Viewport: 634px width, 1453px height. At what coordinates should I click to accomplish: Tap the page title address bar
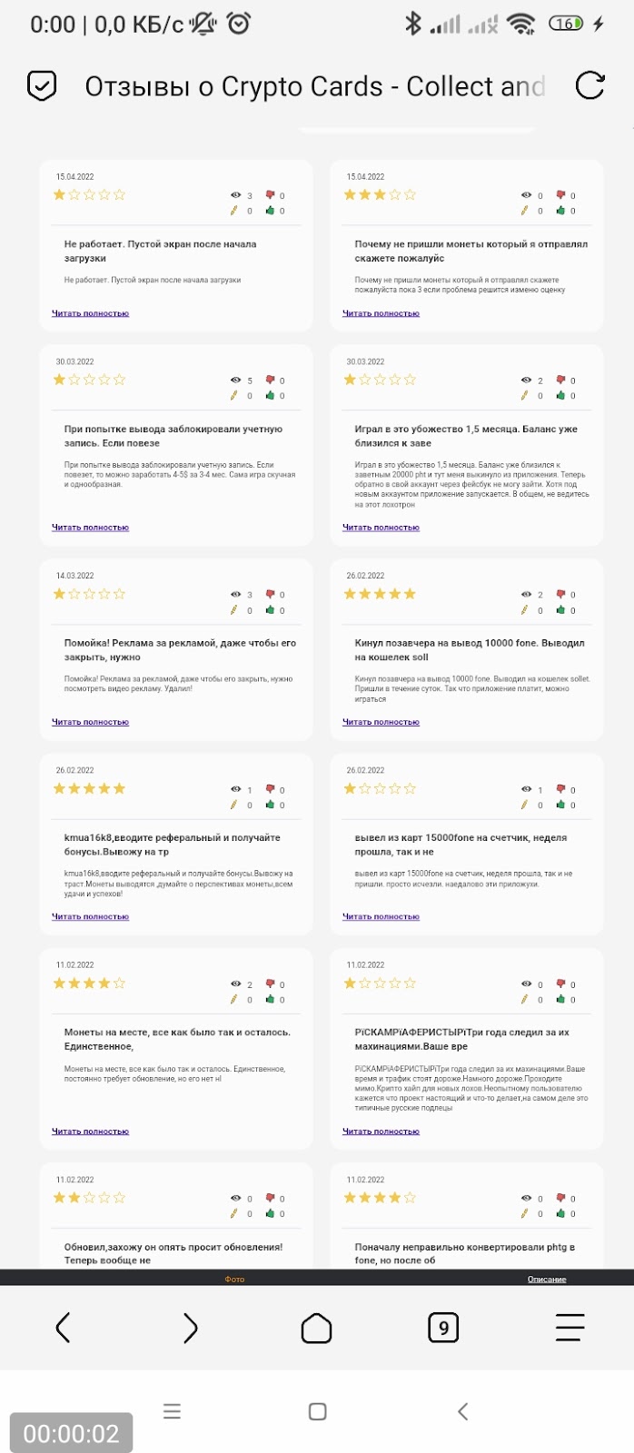pos(314,86)
